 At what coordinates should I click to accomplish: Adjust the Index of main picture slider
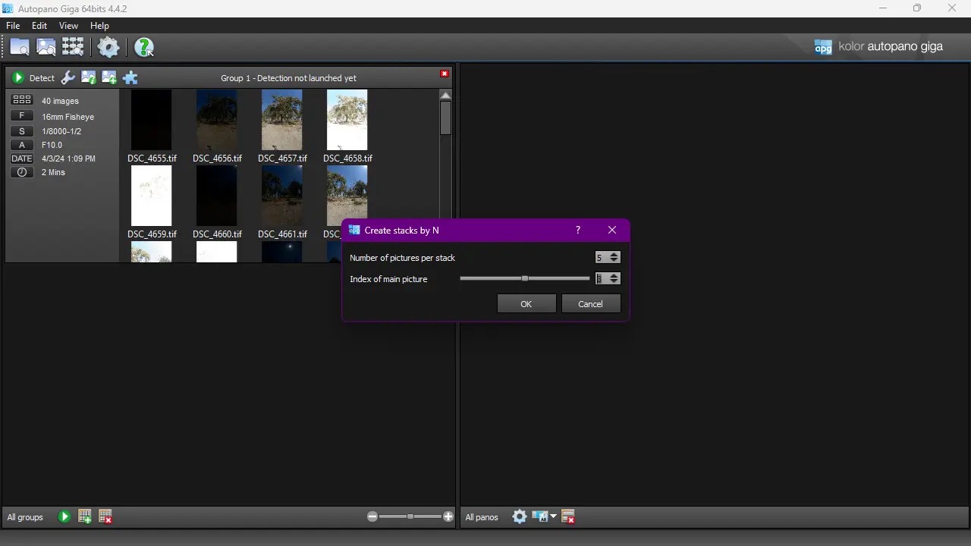pos(525,278)
